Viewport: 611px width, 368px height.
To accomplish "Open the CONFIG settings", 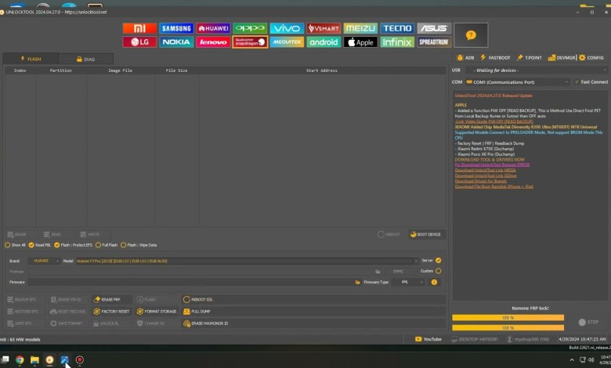I will pyautogui.click(x=591, y=58).
